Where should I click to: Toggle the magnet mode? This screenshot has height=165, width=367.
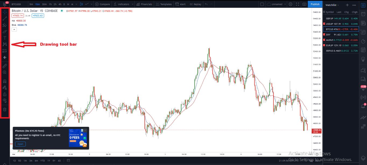tap(5, 81)
